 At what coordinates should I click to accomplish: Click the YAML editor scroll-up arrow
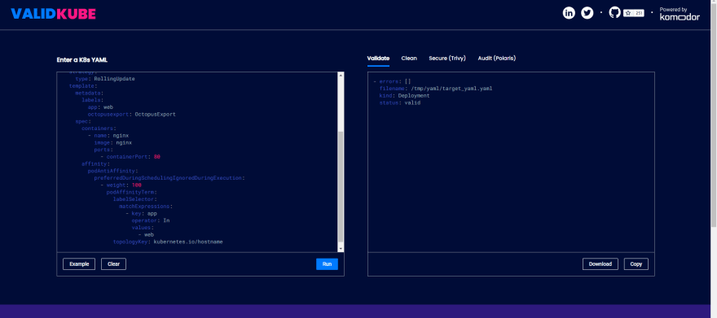341,76
